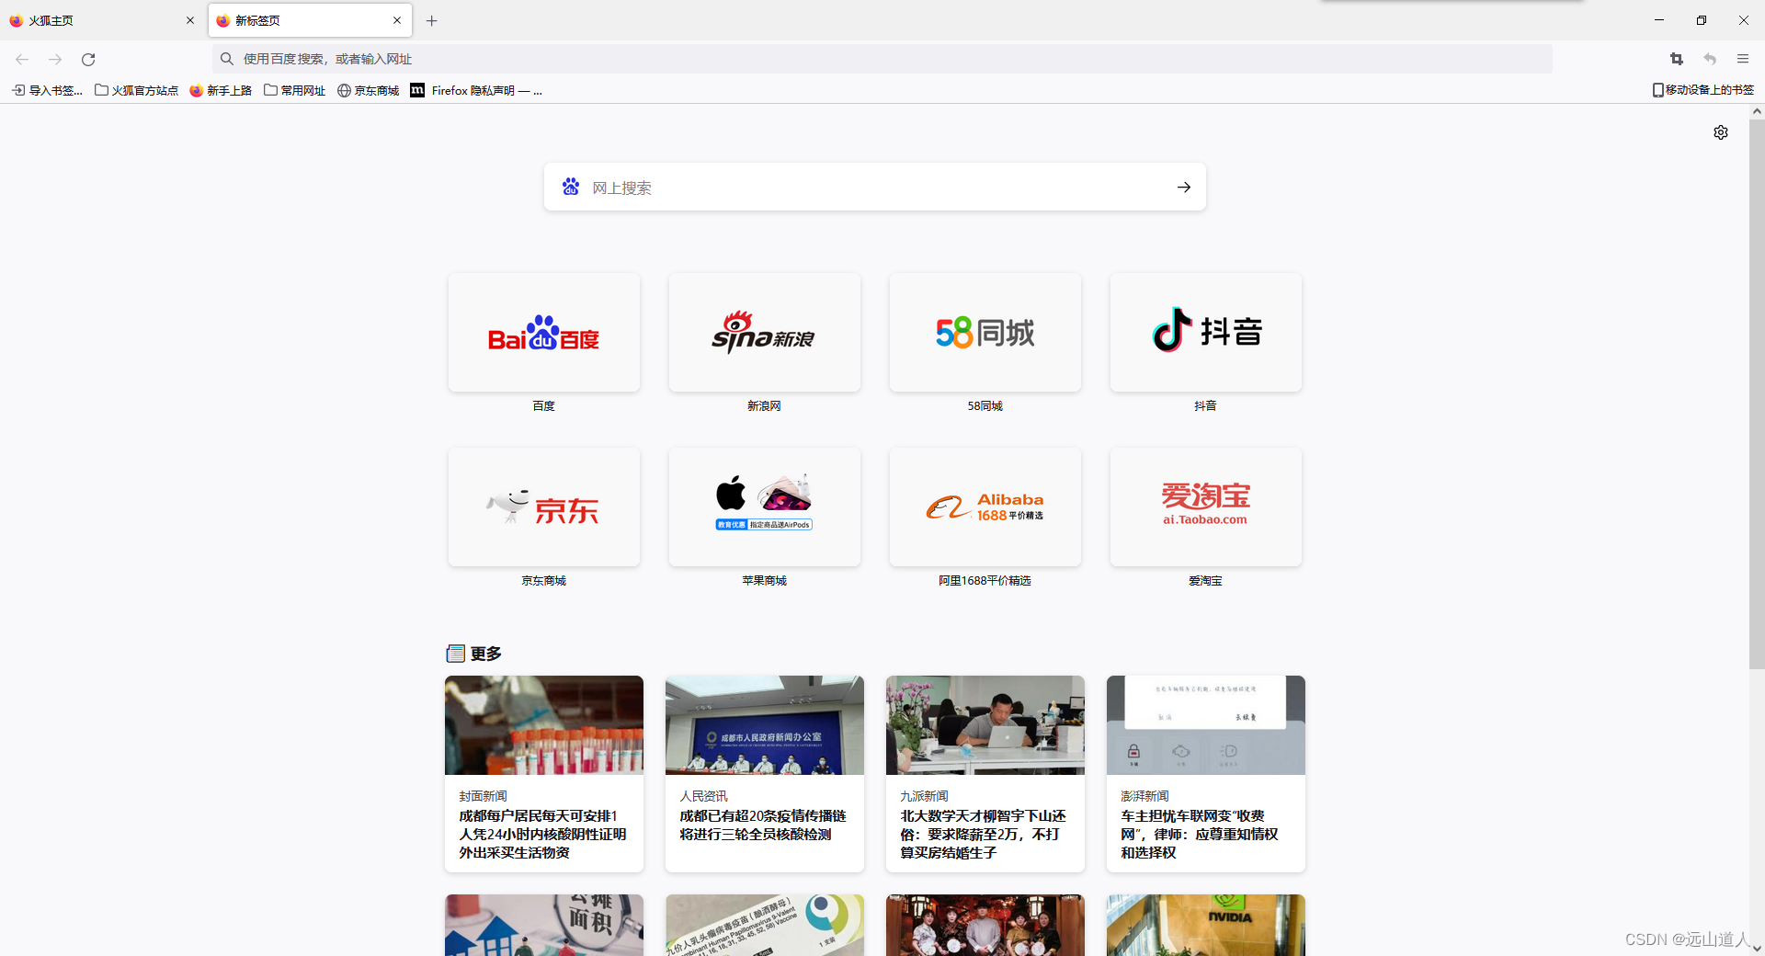
Task: Focus the address bar search field
Action: 882,59
